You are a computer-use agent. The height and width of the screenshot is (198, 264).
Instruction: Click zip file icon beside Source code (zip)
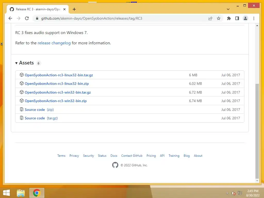[x=22, y=109]
